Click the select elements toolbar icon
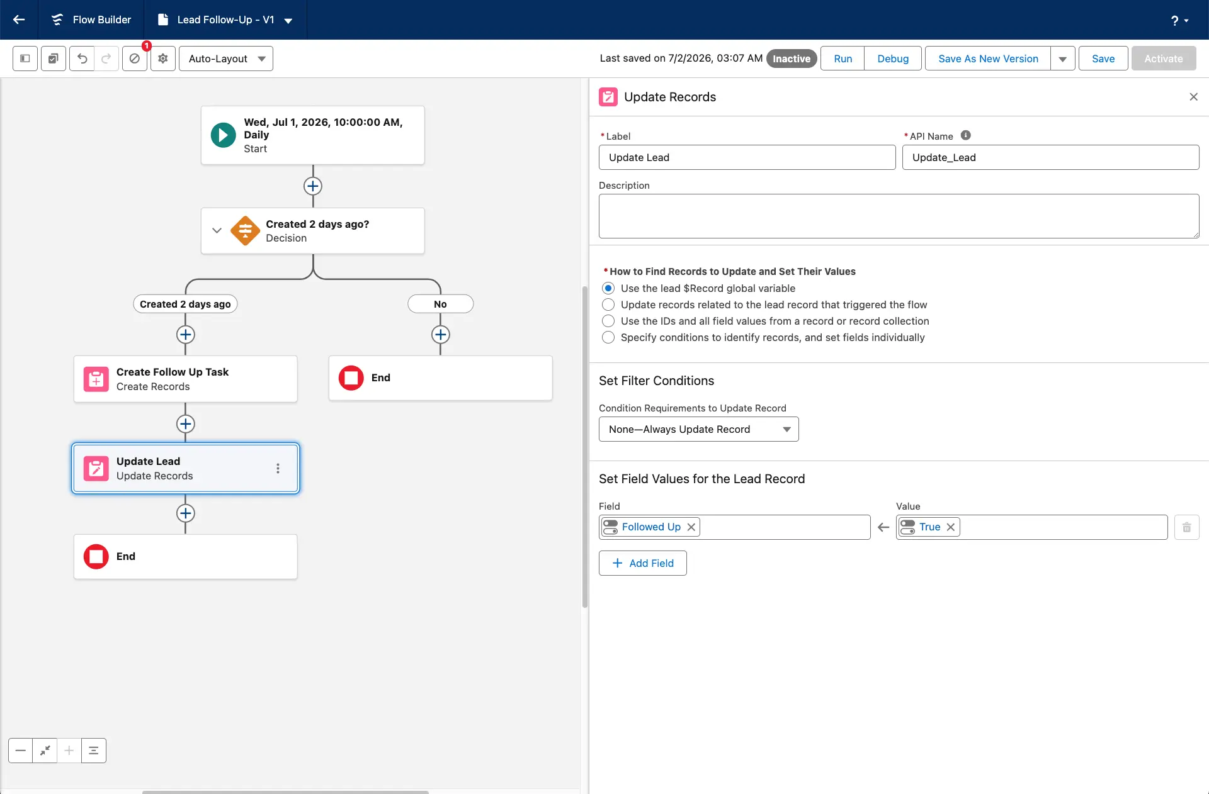This screenshot has height=794, width=1209. pos(54,59)
